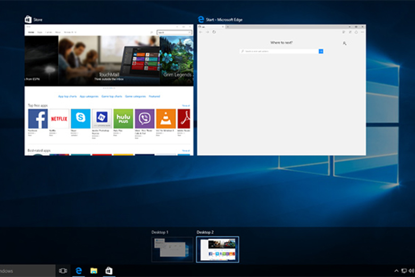
Task: Click the Edge logo in window title header
Action: tap(201, 19)
